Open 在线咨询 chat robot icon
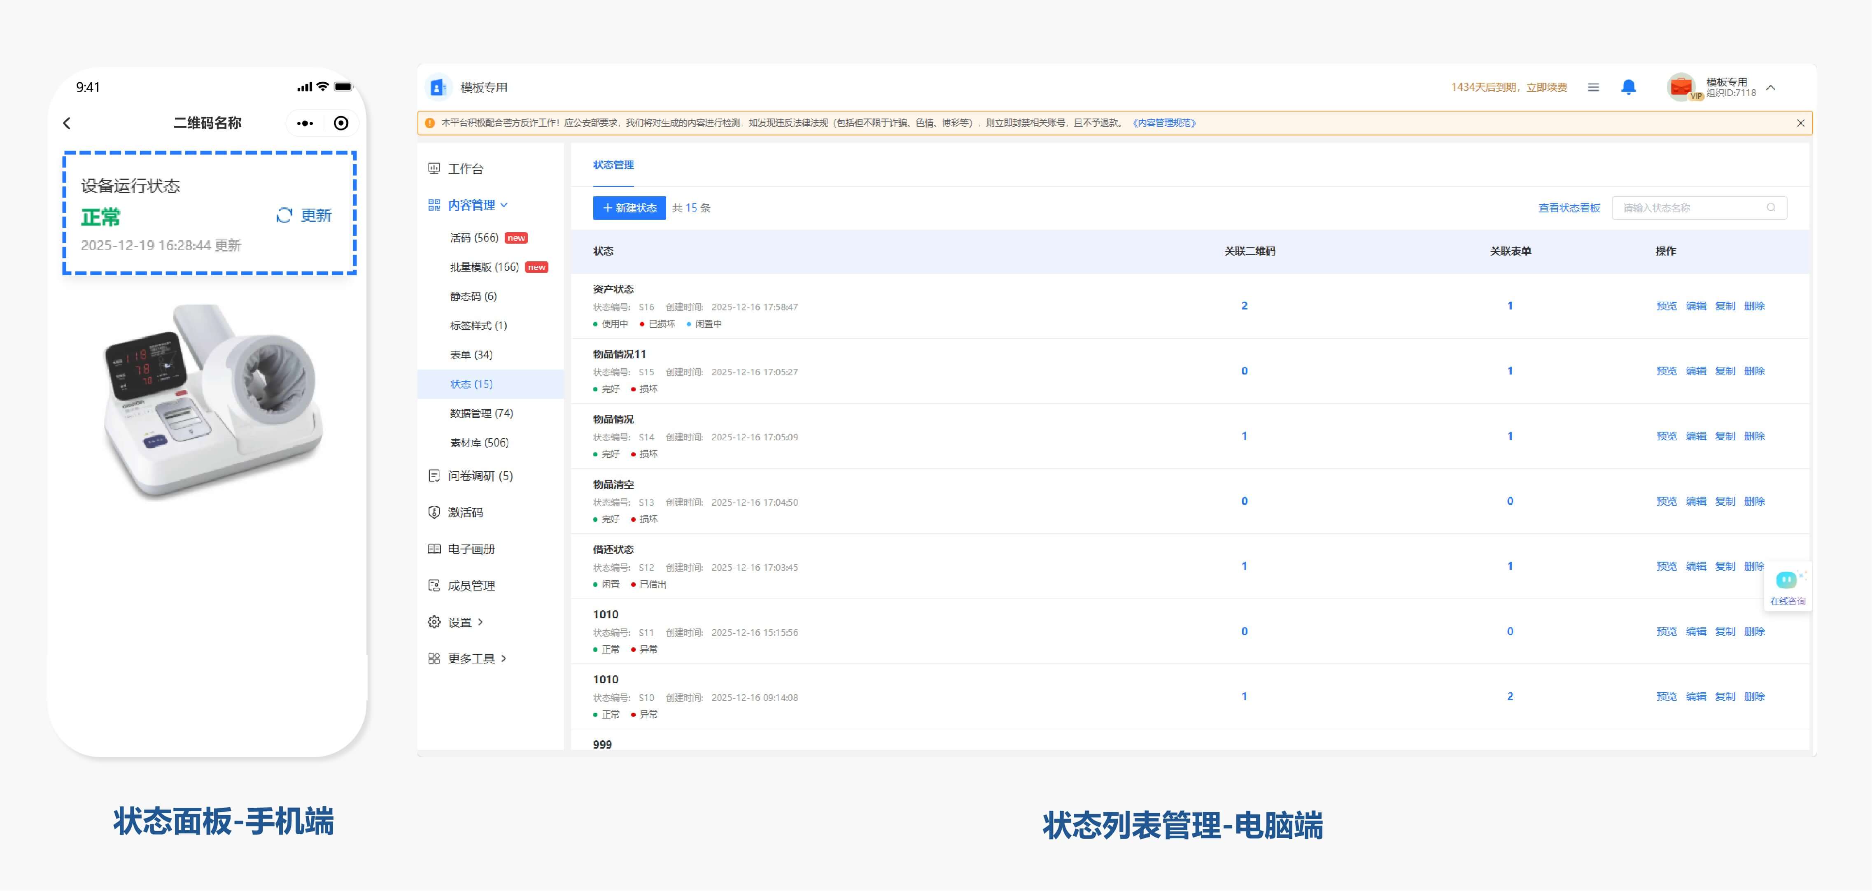The width and height of the screenshot is (1872, 891). tap(1786, 580)
